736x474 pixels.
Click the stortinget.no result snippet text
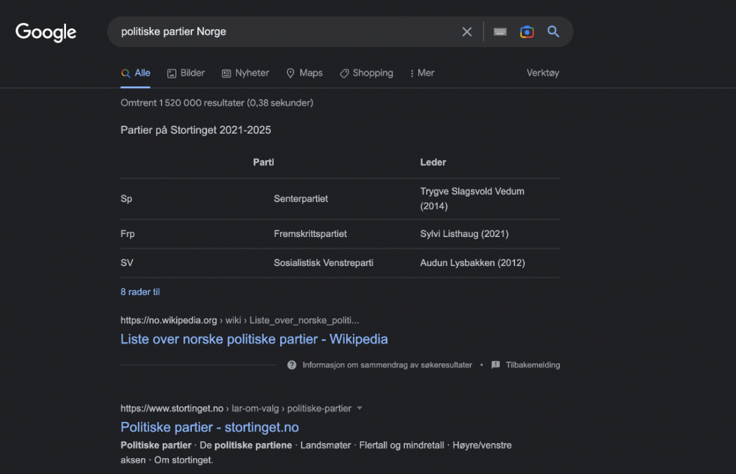(316, 452)
